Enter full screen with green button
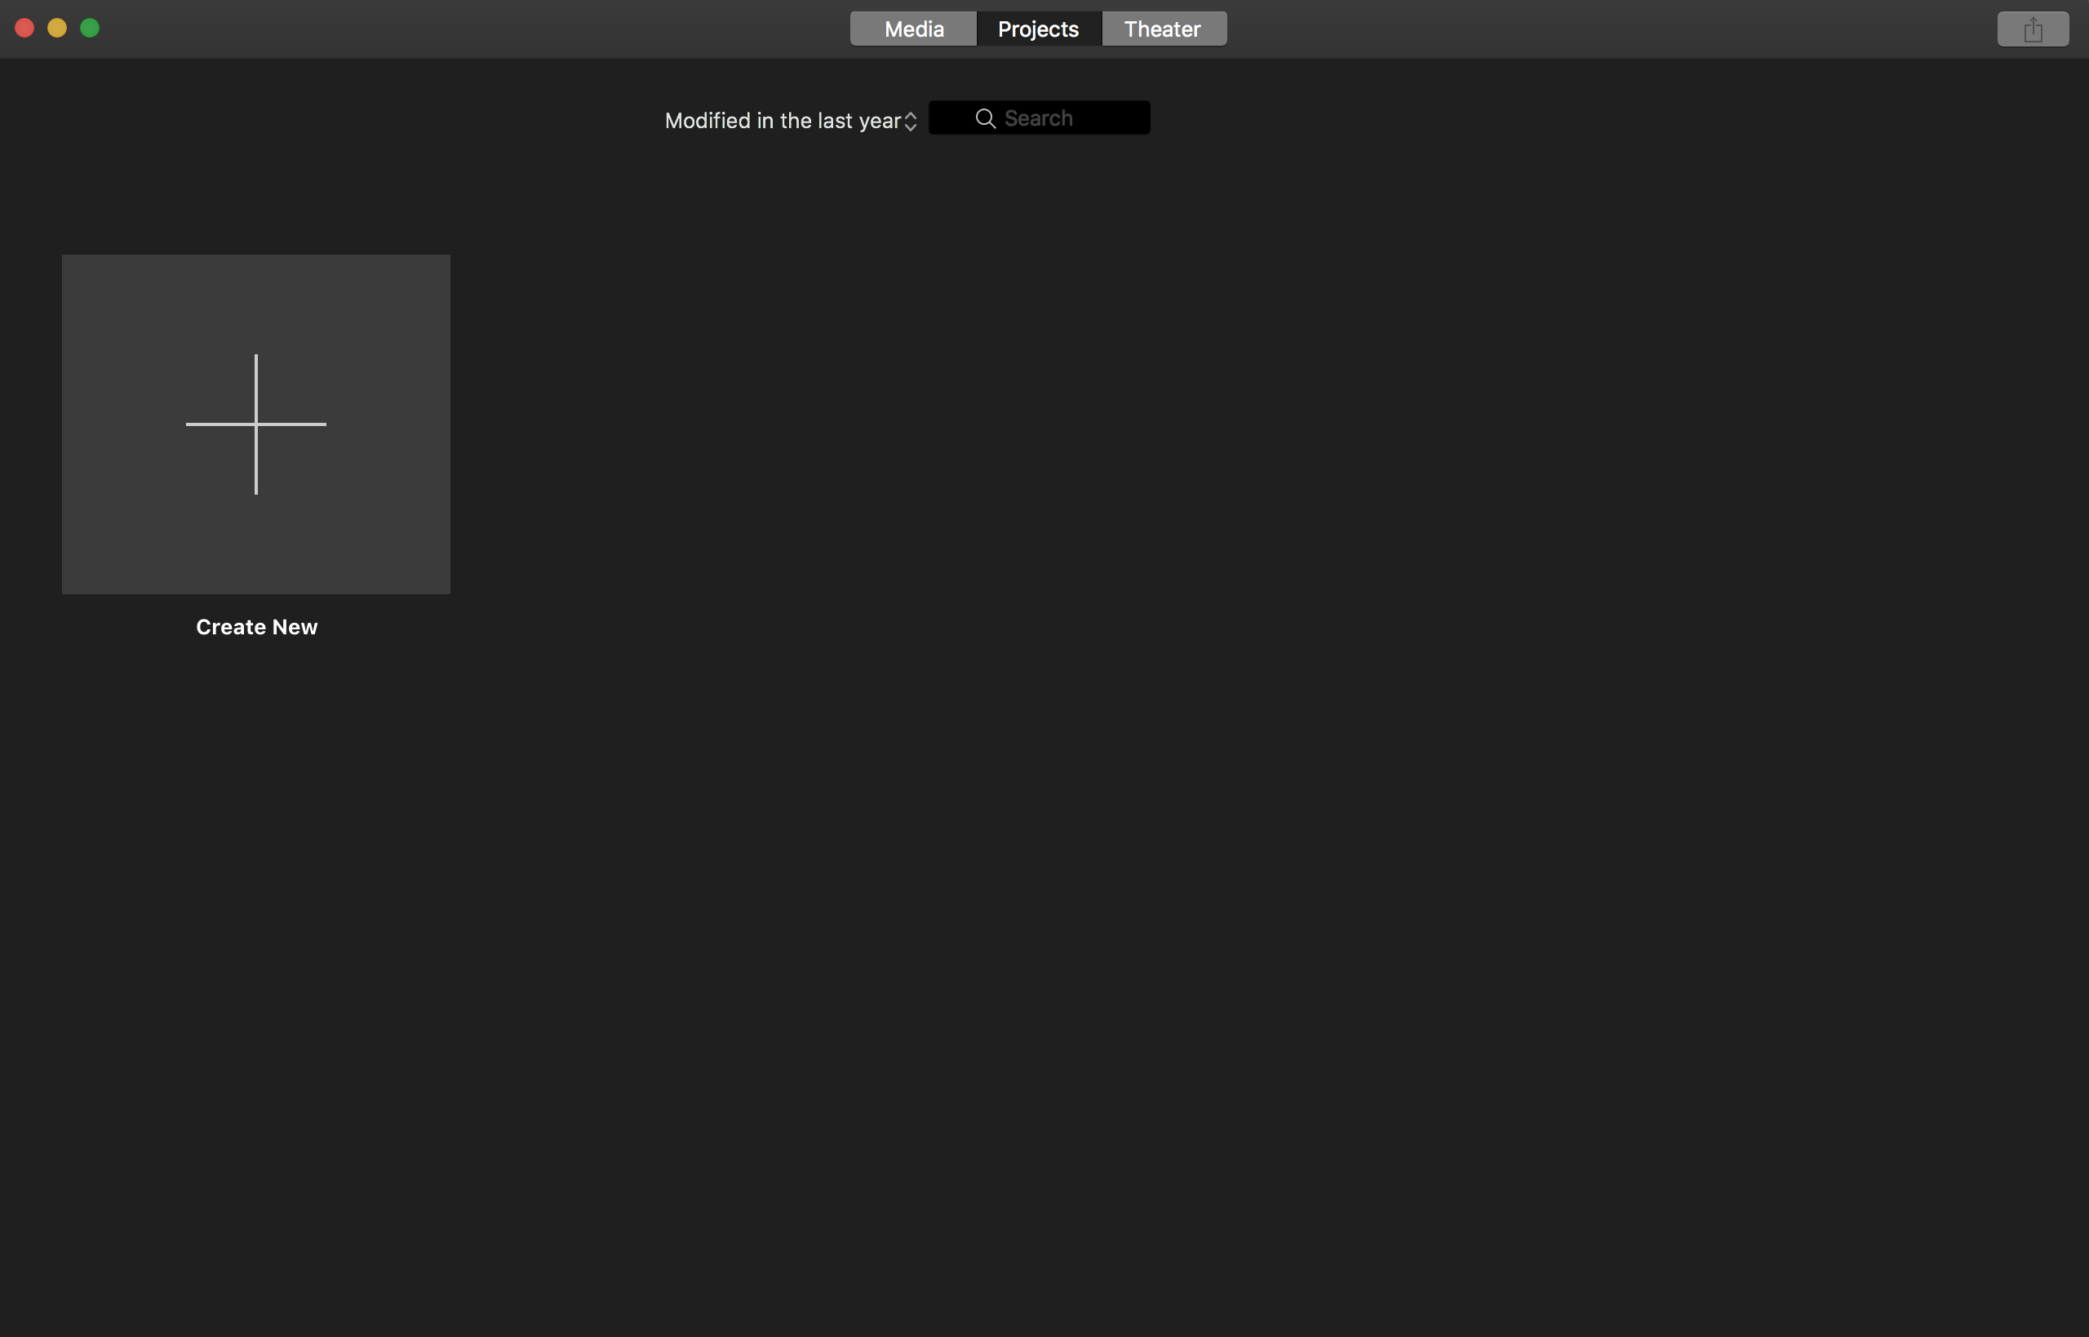Image resolution: width=2089 pixels, height=1337 pixels. 91,29
